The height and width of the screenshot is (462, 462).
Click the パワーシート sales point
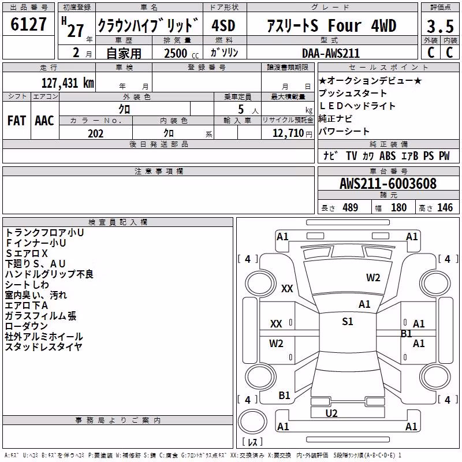(344, 131)
